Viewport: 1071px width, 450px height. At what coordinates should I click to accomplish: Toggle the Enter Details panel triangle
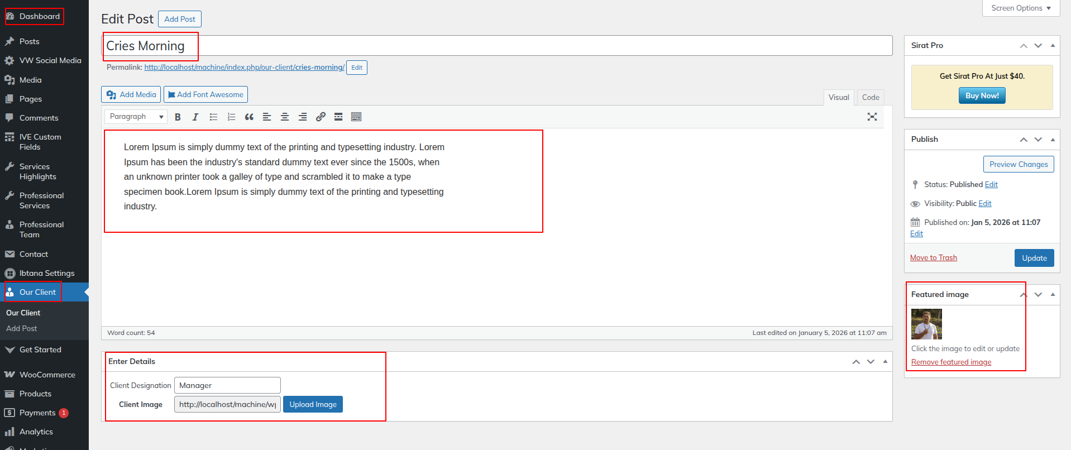885,362
